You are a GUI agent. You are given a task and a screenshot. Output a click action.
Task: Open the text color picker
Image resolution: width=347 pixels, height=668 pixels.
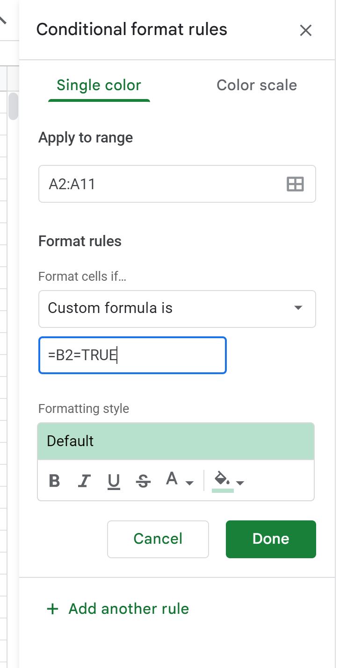click(x=172, y=479)
